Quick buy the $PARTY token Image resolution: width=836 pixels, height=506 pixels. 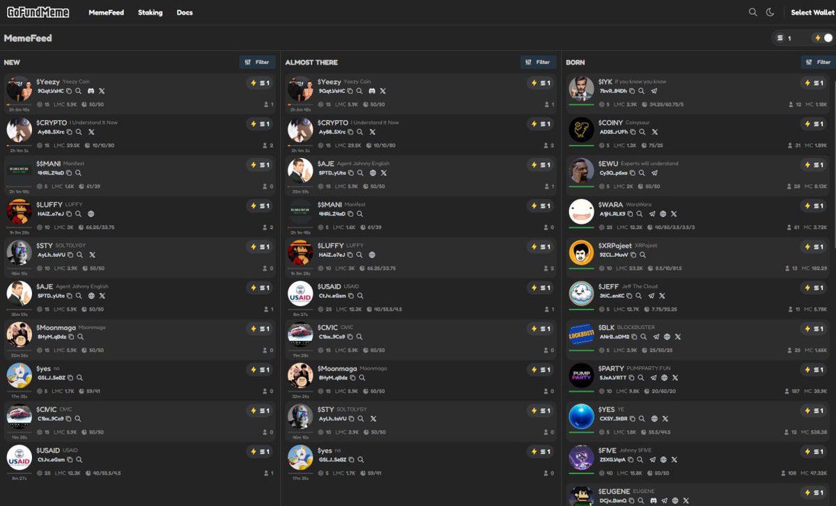click(814, 370)
